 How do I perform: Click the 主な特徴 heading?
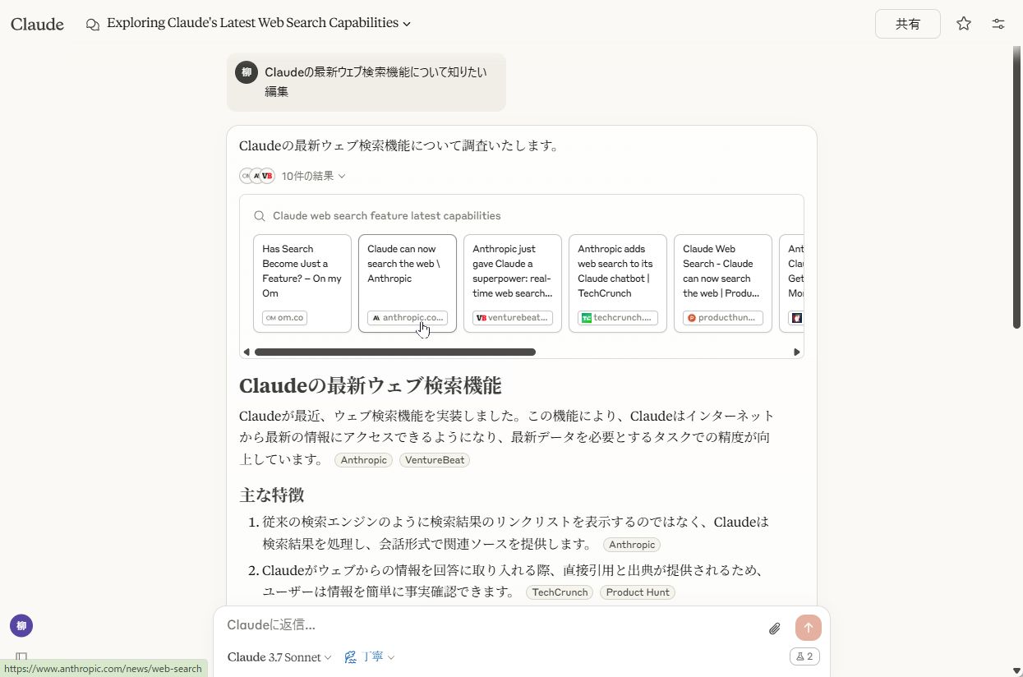272,495
